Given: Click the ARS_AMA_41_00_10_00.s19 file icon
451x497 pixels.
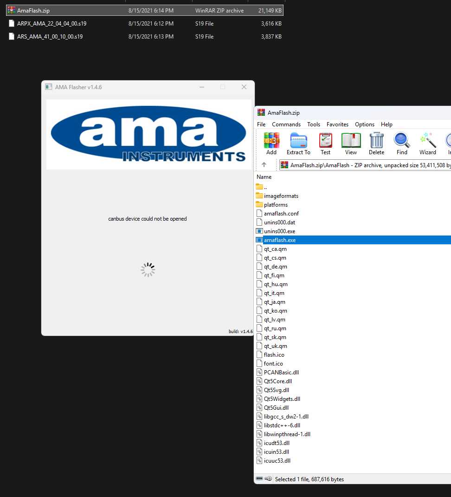Looking at the screenshot, I should 12,36.
